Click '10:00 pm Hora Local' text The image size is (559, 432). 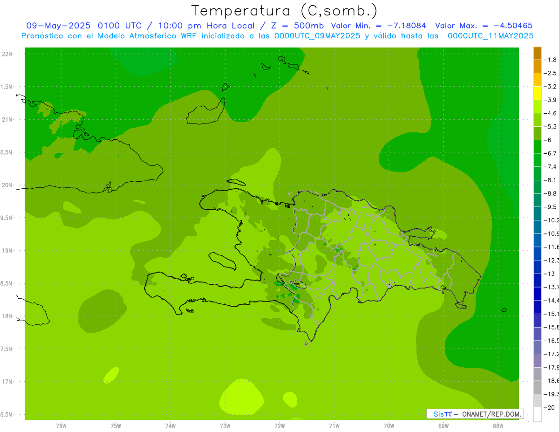(x=205, y=26)
